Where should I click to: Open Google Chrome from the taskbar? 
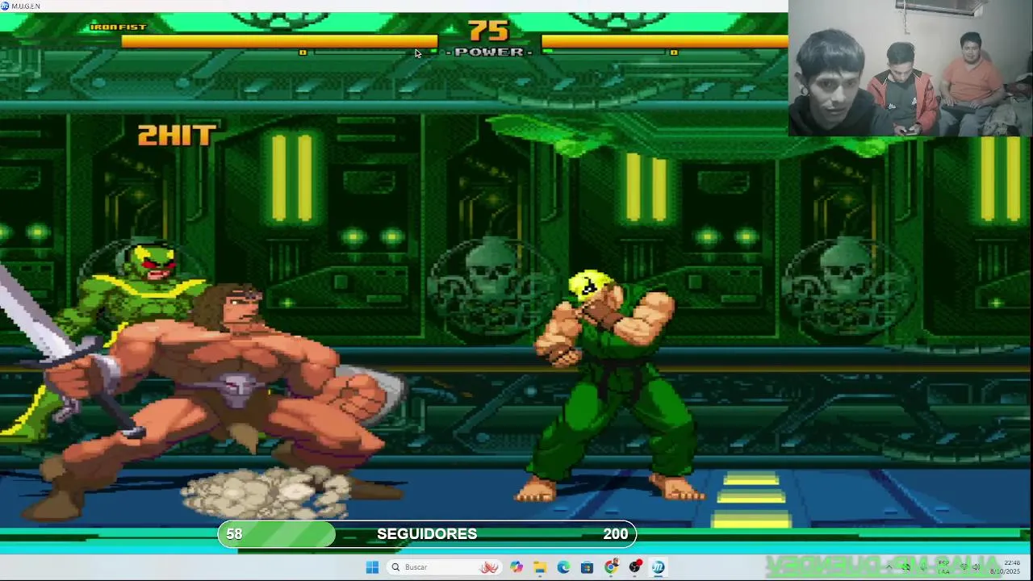(x=611, y=567)
